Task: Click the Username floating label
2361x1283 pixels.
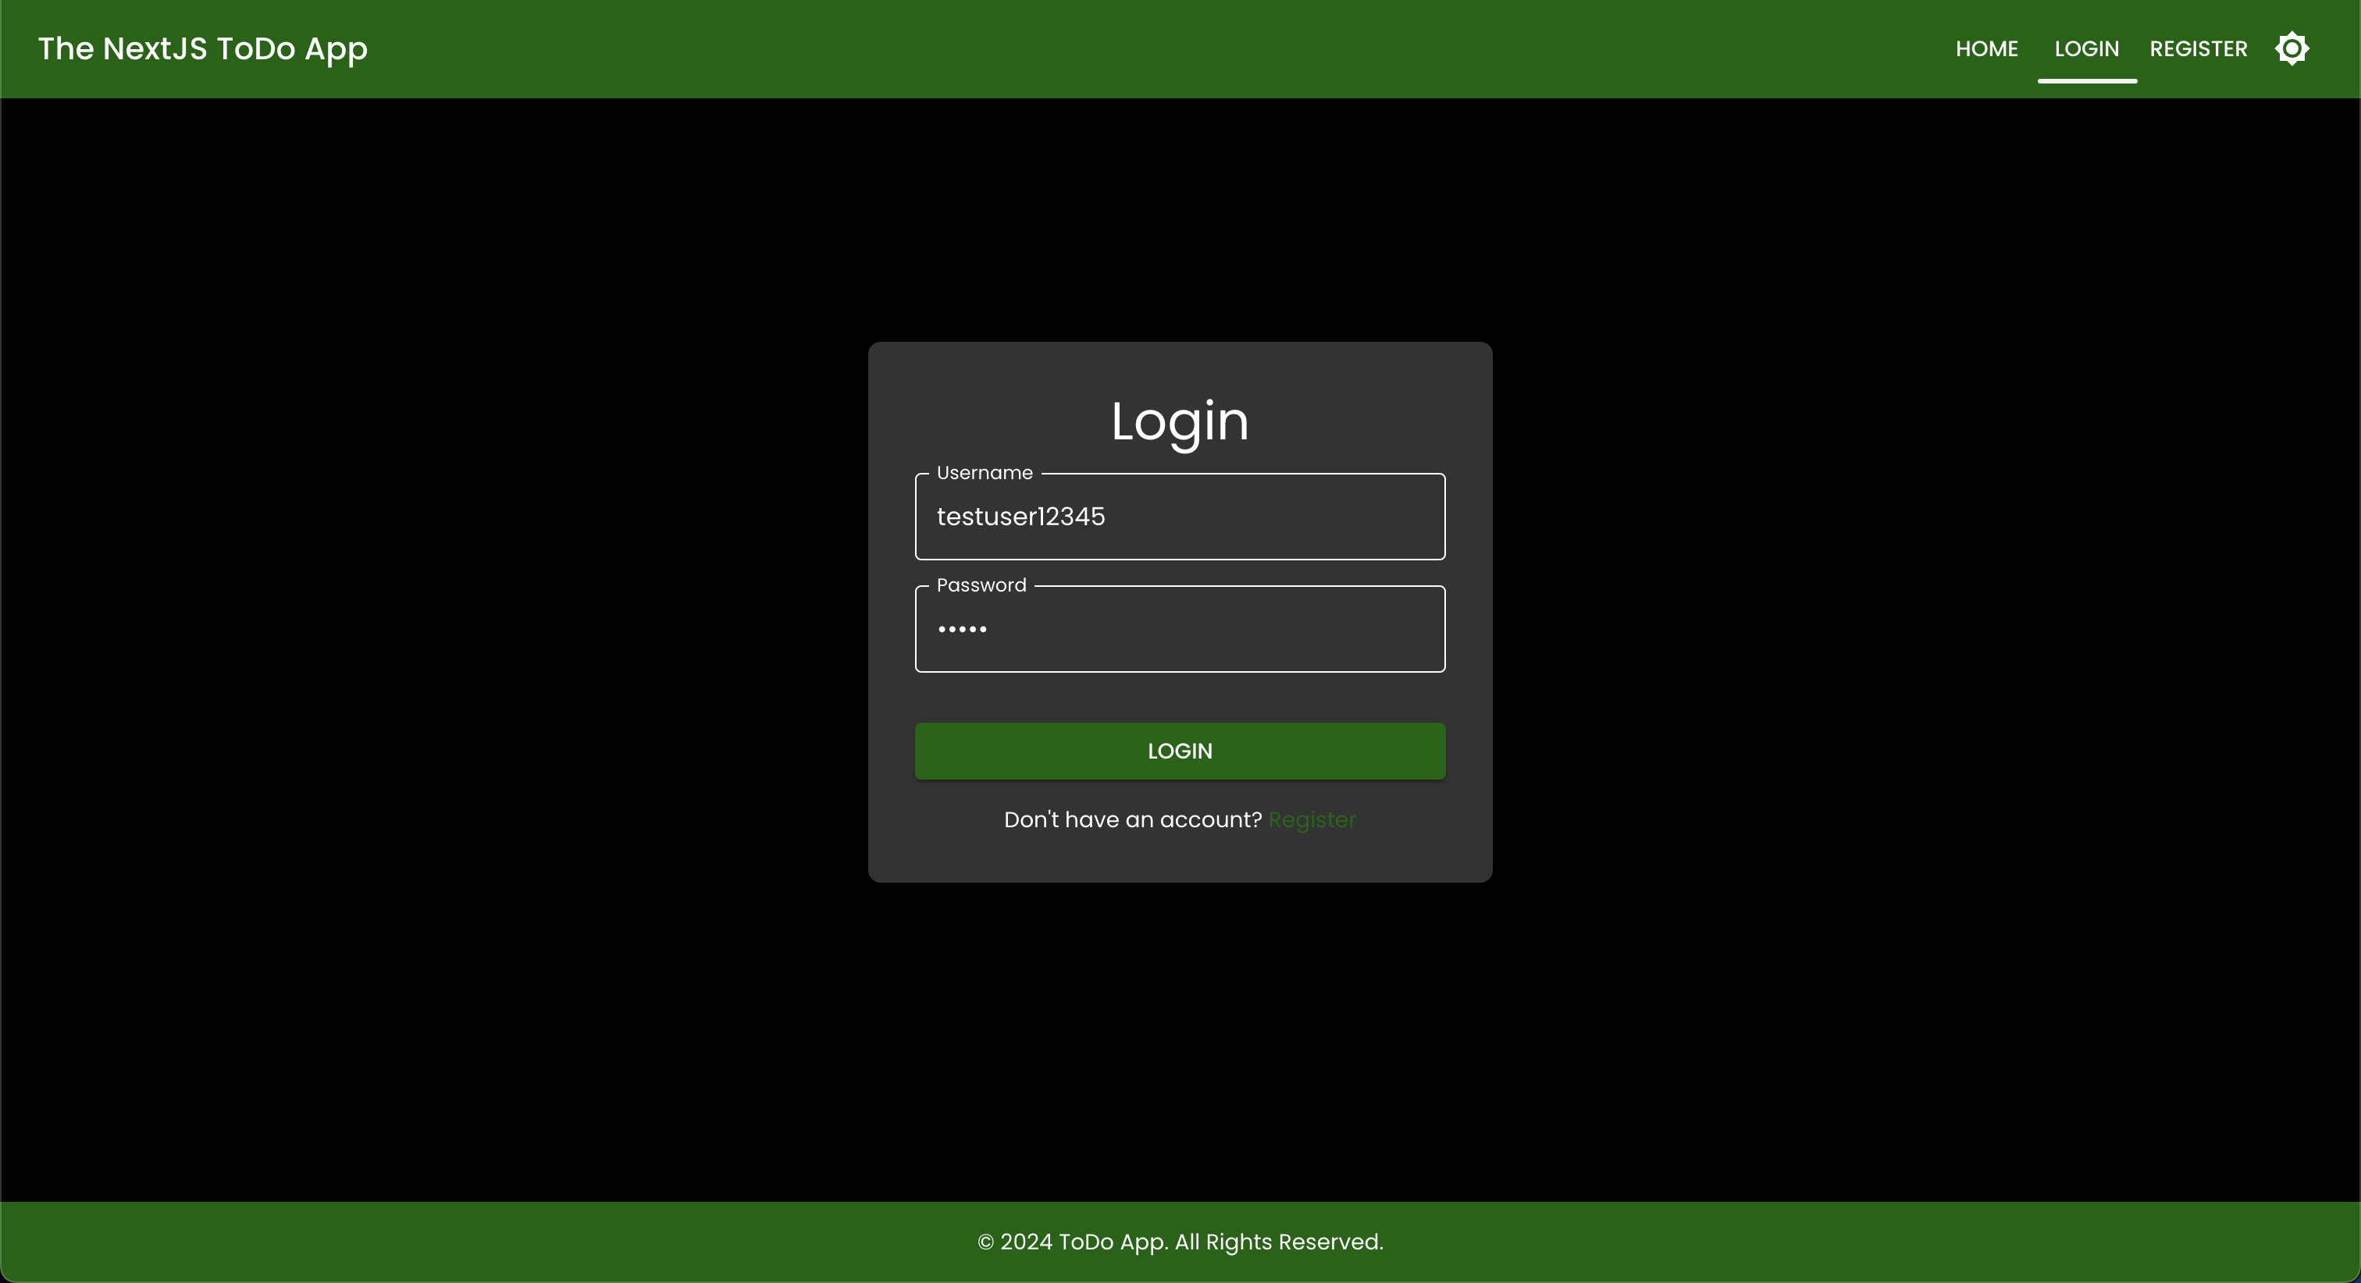Action: click(985, 473)
